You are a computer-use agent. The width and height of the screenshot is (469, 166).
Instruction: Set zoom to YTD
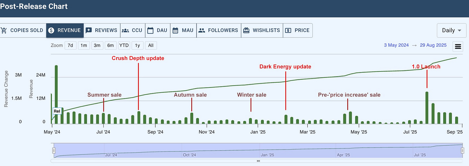tap(124, 45)
